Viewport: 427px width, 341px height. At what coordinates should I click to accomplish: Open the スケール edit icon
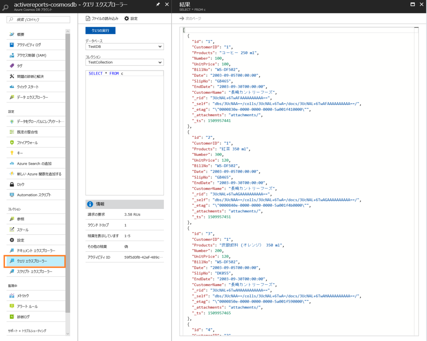point(12,229)
